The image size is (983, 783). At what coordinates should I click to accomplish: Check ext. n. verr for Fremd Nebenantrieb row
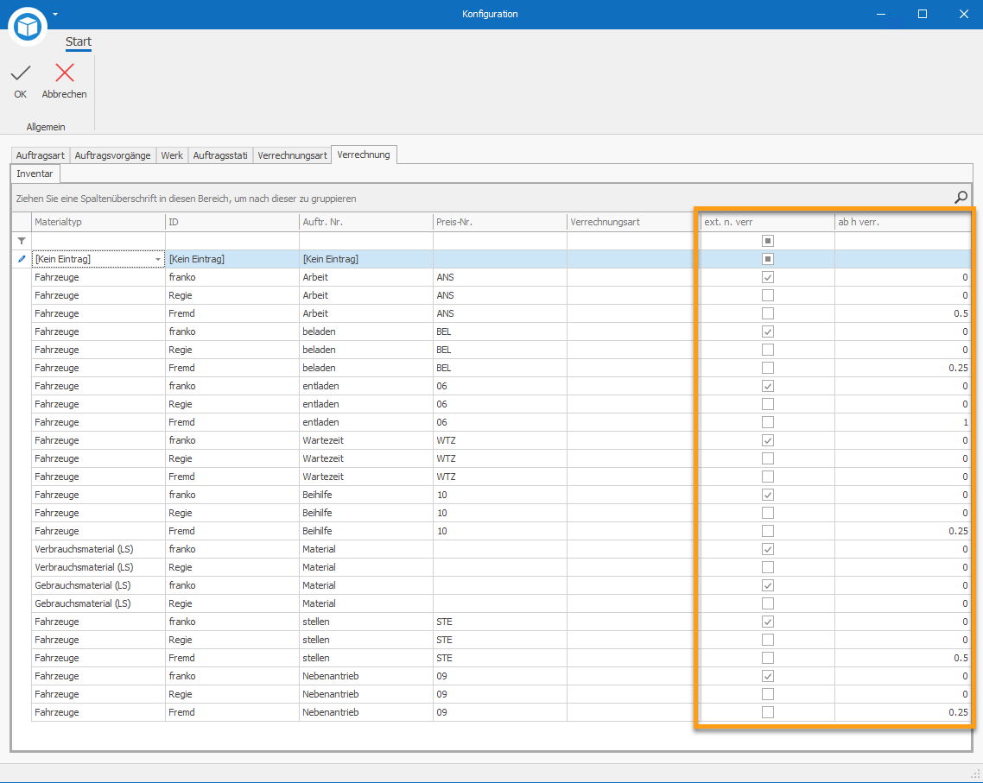767,712
